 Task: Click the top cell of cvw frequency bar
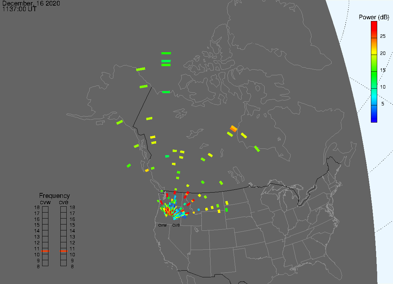(x=45, y=209)
